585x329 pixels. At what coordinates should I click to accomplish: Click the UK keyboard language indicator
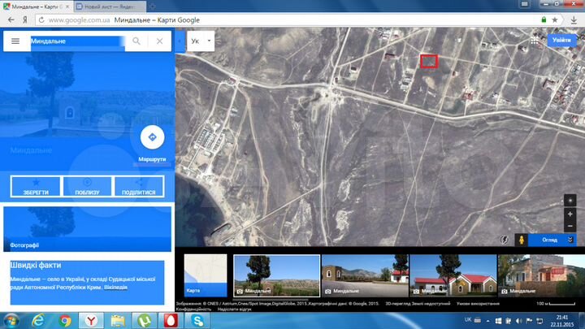point(468,320)
